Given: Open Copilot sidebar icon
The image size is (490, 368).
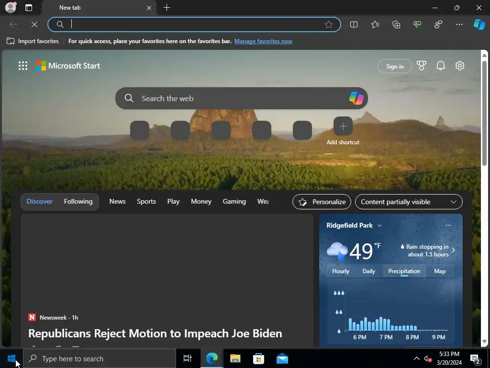Looking at the screenshot, I should (479, 24).
